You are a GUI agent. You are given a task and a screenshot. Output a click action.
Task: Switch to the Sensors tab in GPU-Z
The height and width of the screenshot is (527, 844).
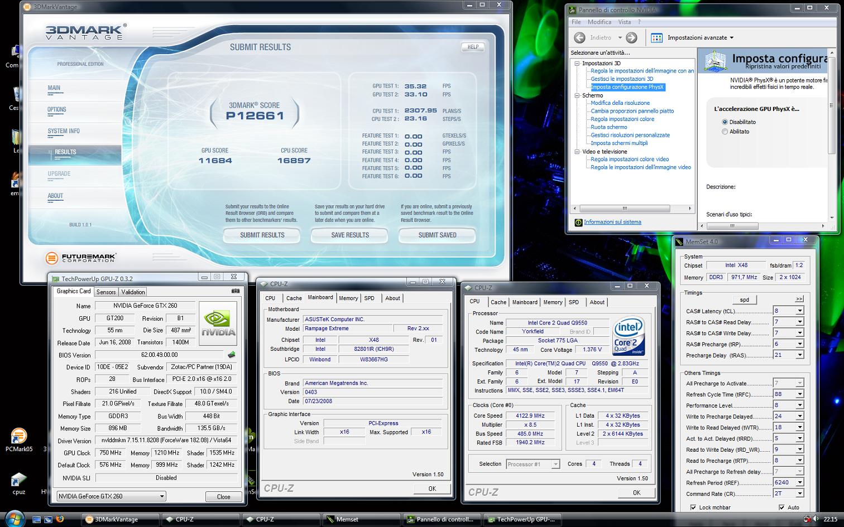(x=106, y=292)
